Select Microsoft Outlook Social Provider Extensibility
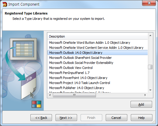The height and width of the screenshot is (126, 158). tap(97, 63)
